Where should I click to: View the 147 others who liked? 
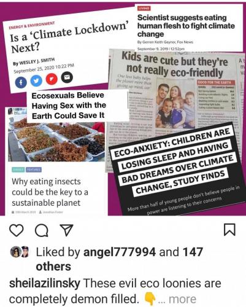pyautogui.click(x=120, y=259)
